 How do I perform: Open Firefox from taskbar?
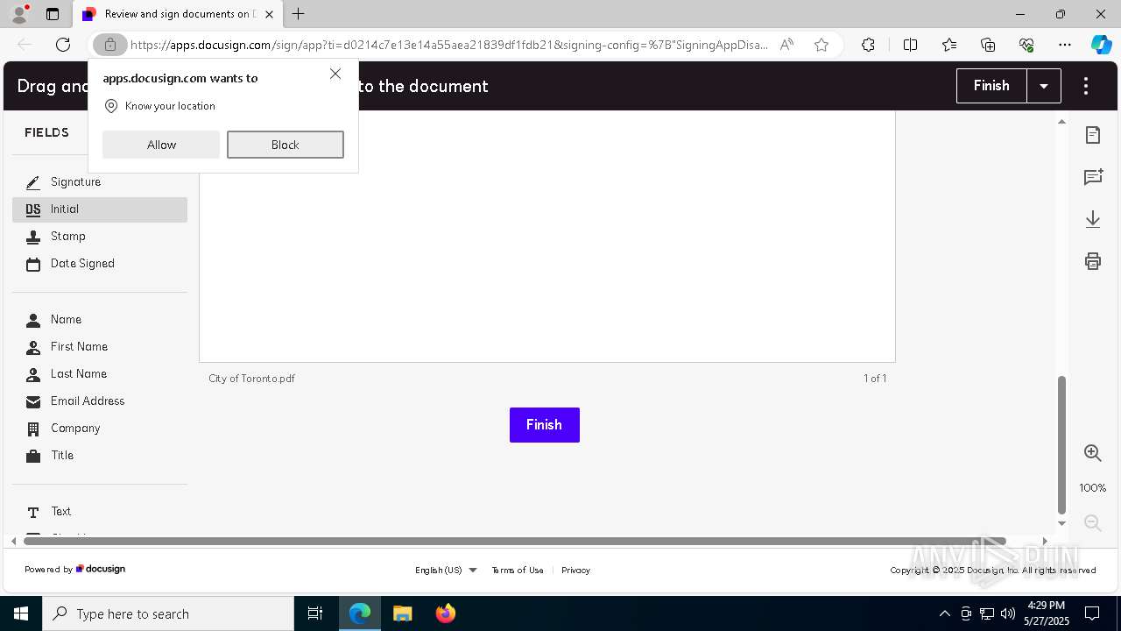pos(446,613)
